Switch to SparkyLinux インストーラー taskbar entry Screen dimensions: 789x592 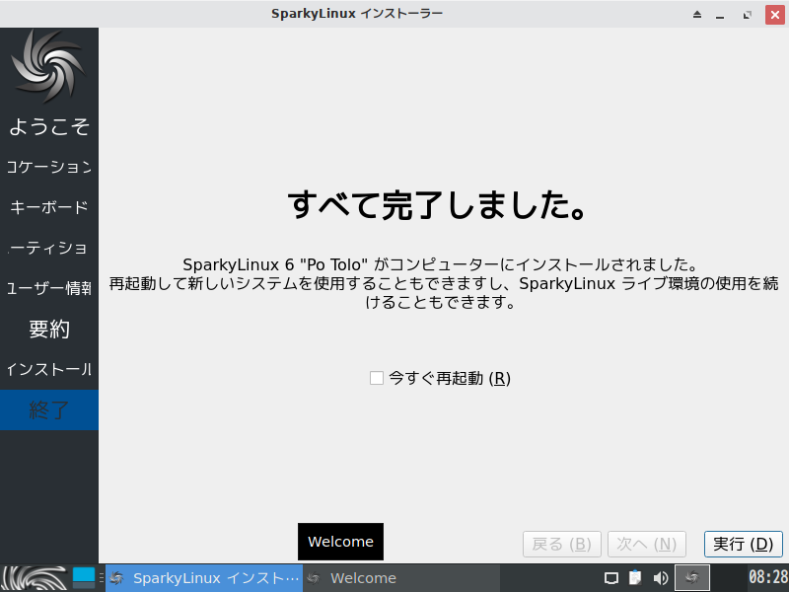204,578
